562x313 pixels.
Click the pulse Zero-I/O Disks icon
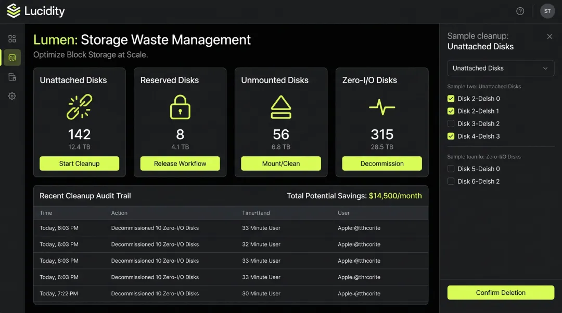pos(382,107)
